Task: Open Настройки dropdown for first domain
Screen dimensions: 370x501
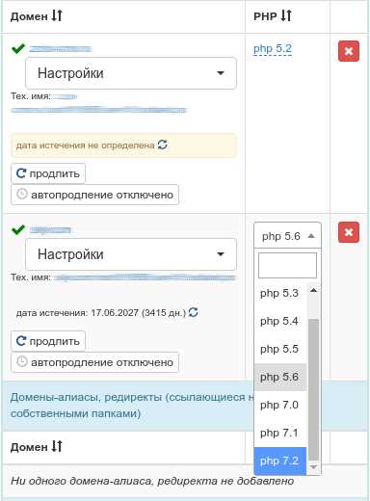Action: [x=131, y=73]
